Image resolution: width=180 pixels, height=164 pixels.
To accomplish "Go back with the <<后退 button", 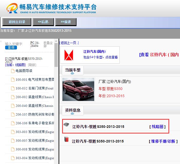I will pyautogui.click(x=43, y=22).
